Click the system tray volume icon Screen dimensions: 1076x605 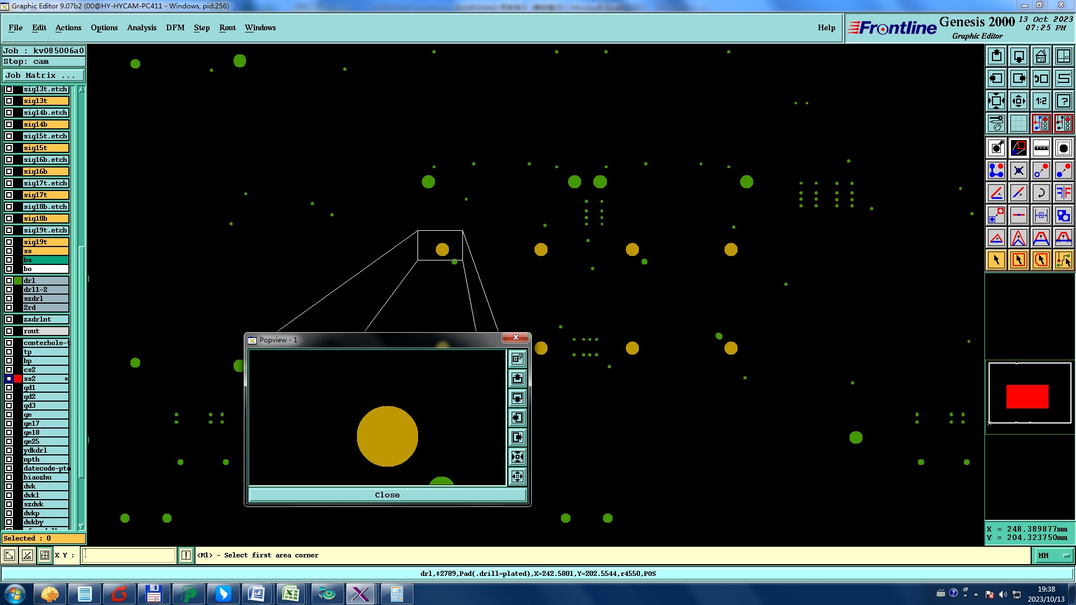click(1003, 594)
